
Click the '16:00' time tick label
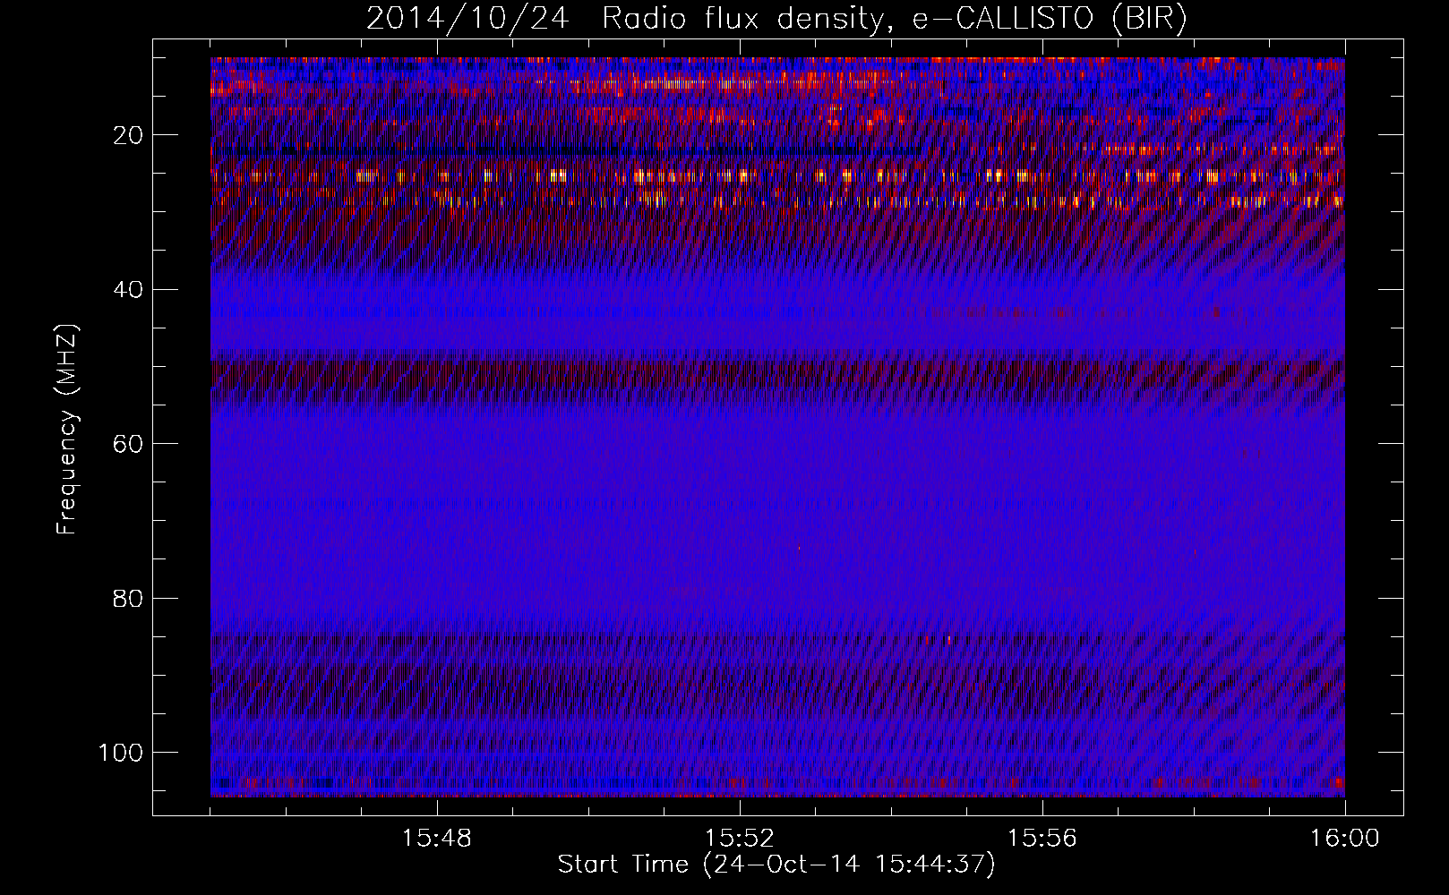pos(1345,839)
